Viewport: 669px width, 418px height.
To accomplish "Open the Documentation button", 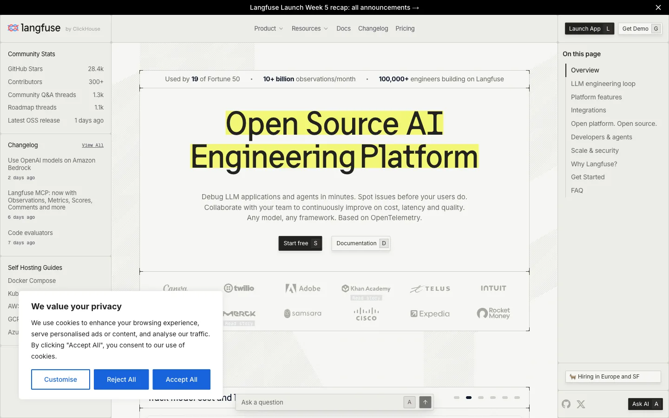I will point(361,243).
